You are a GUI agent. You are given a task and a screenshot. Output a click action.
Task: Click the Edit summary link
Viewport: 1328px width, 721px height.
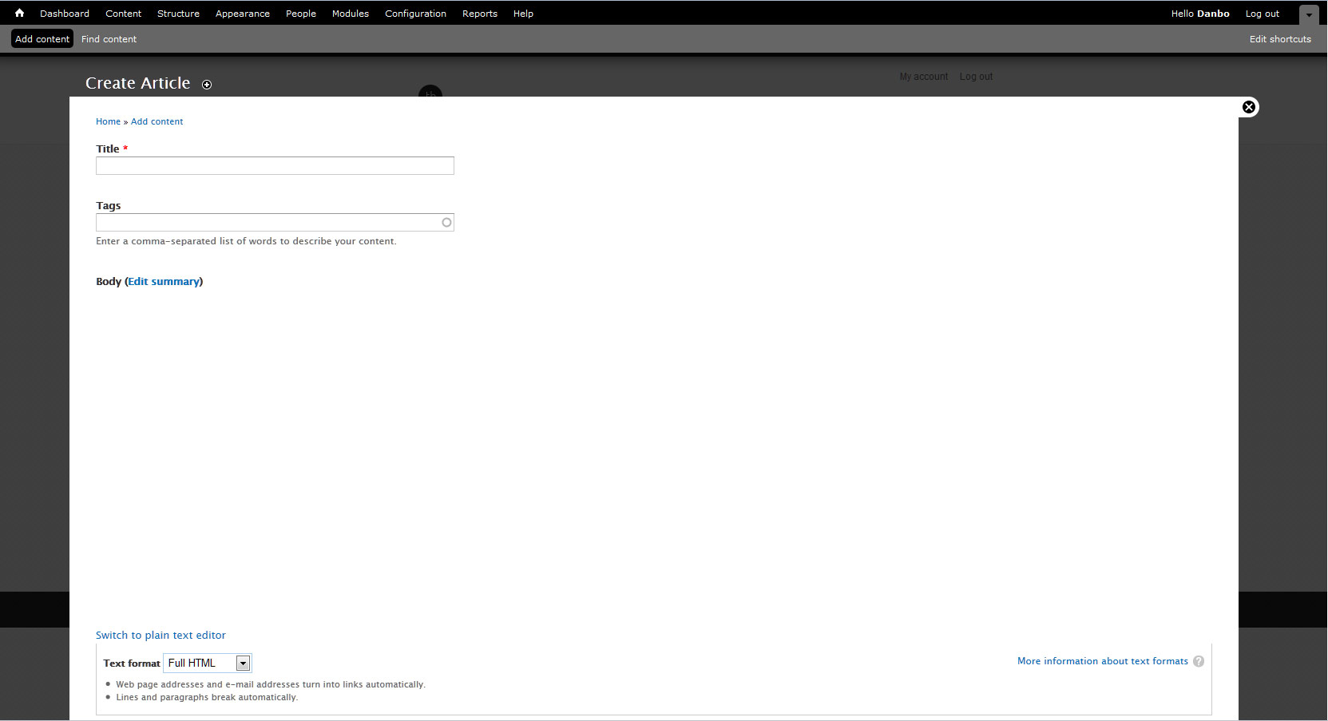tap(164, 281)
